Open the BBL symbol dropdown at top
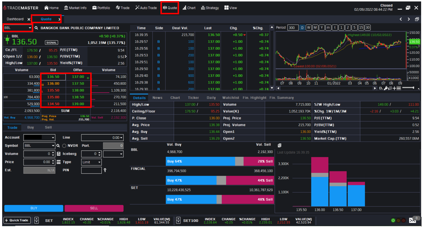 click(18, 28)
